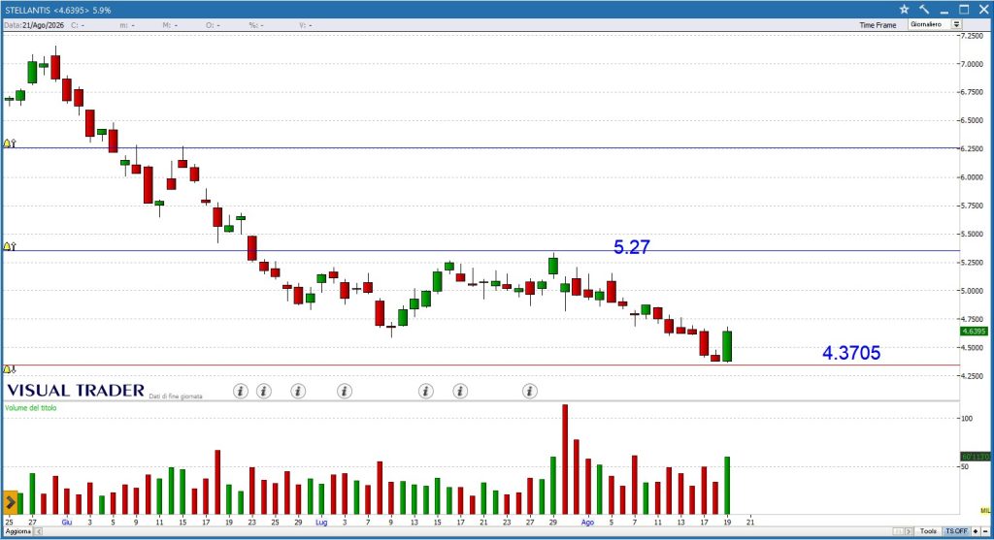The width and height of the screenshot is (994, 540).
Task: Open info icon above the 20 June bar
Action: pyautogui.click(x=241, y=392)
